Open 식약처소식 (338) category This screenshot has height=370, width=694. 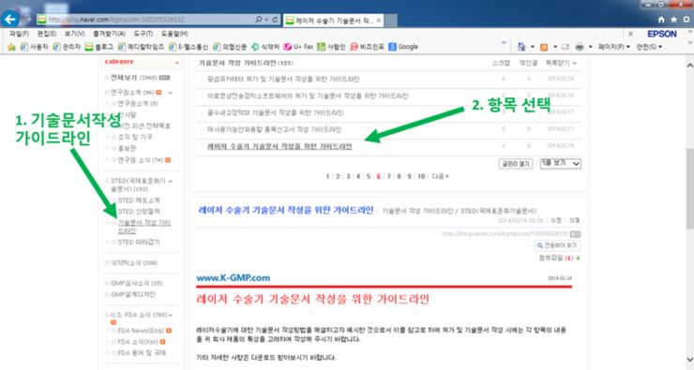click(134, 263)
